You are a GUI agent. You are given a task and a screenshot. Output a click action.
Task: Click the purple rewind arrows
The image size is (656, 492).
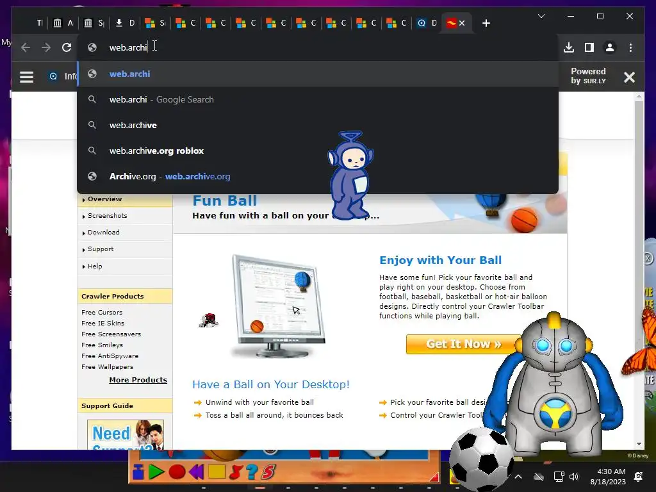click(x=196, y=471)
